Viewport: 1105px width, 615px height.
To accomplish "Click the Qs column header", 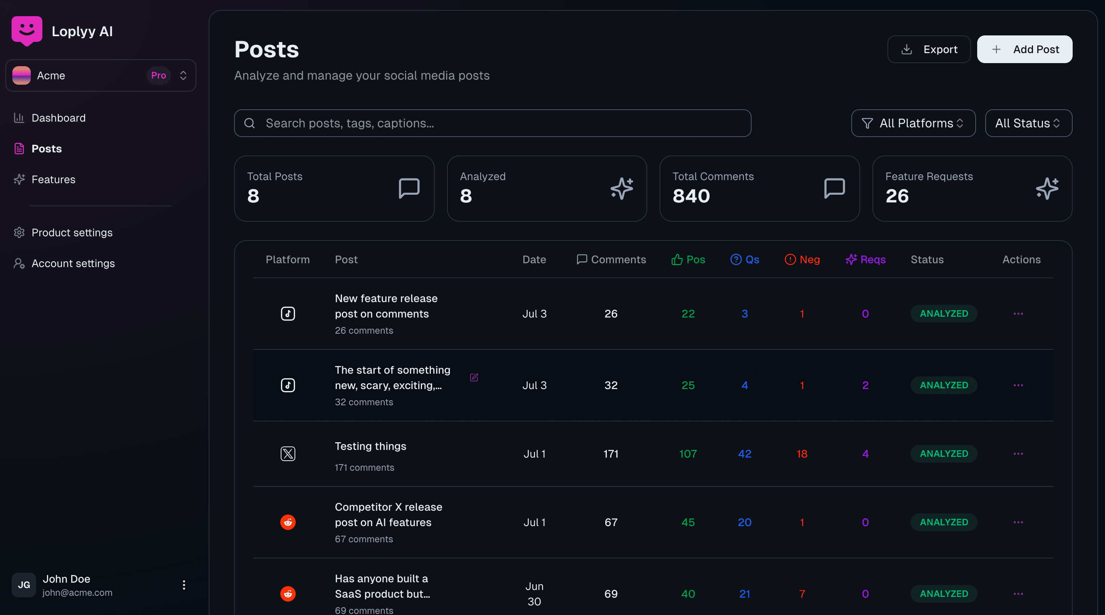I will pos(745,260).
